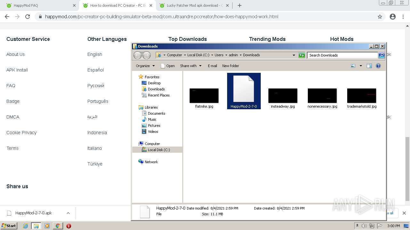Close the Chrome downloads bar

pyautogui.click(x=404, y=213)
